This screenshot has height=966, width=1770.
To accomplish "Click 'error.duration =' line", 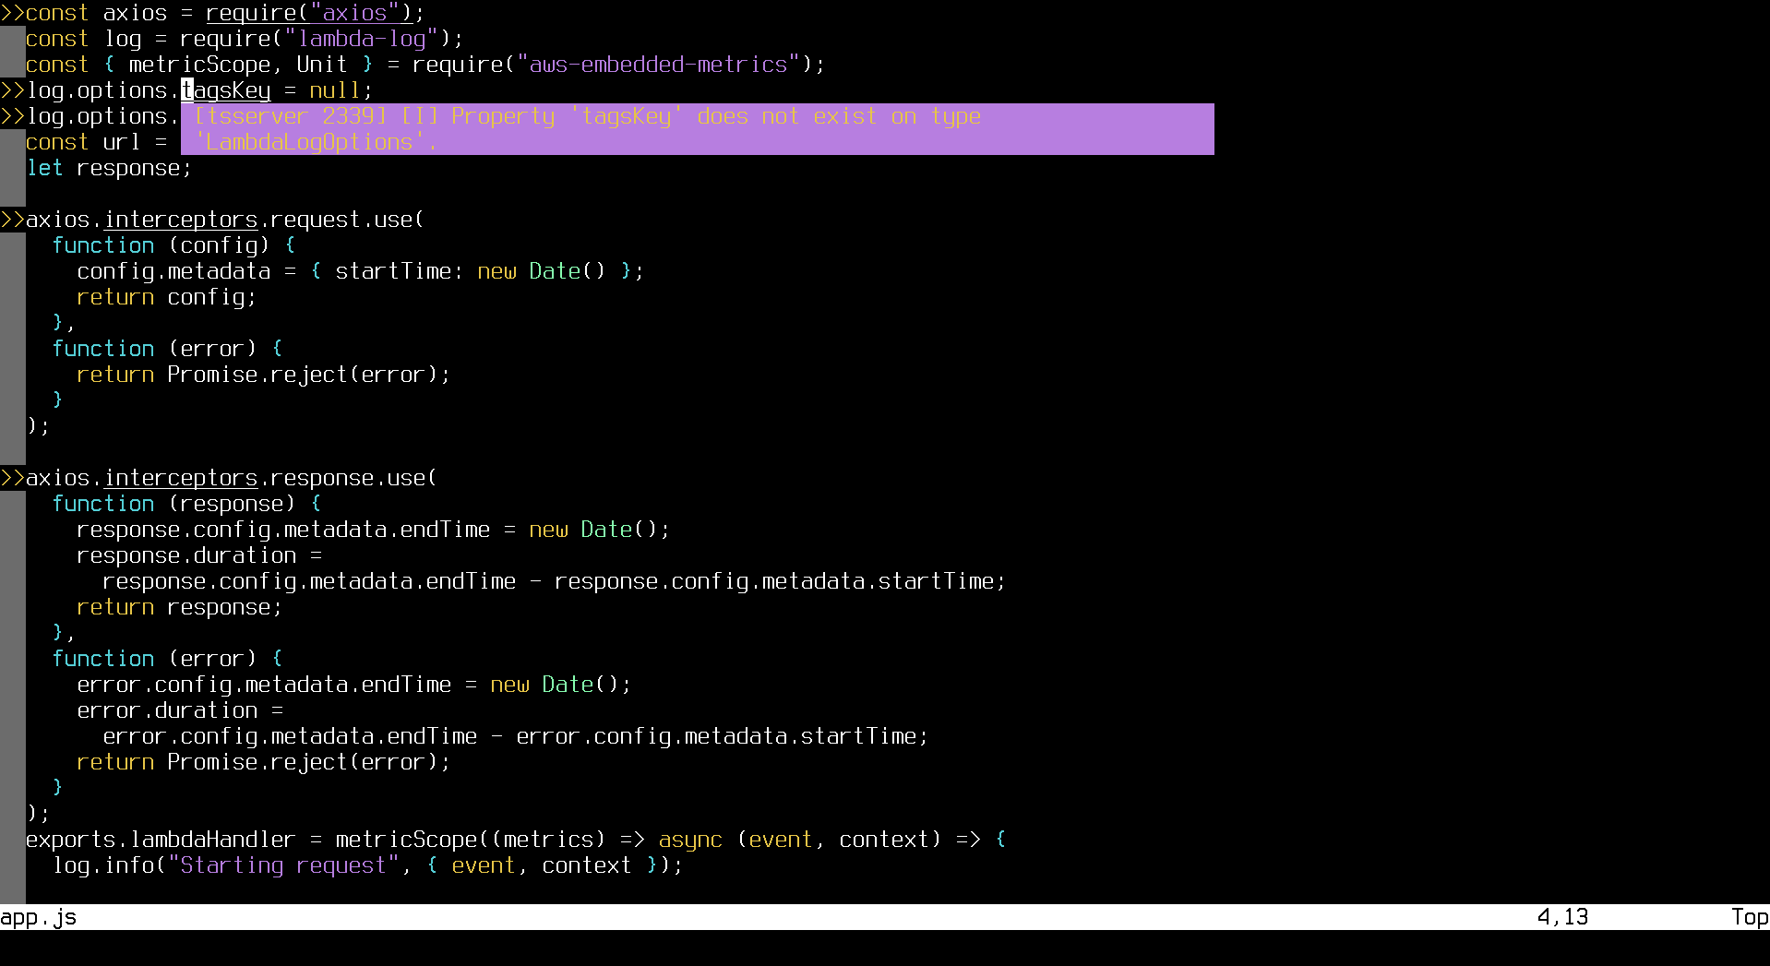I will click(180, 710).
